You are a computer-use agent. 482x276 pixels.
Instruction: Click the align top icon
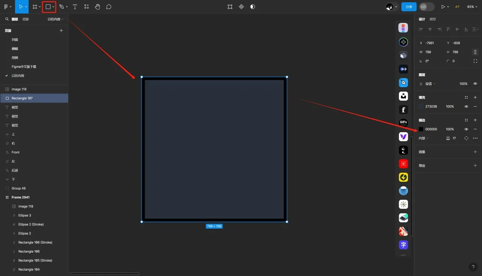[x=448, y=29]
